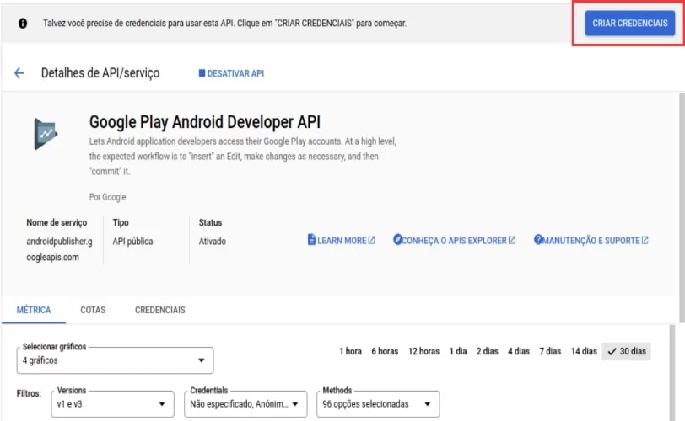685x421 pixels.
Task: Switch to the COTAS tab
Action: pyautogui.click(x=93, y=310)
